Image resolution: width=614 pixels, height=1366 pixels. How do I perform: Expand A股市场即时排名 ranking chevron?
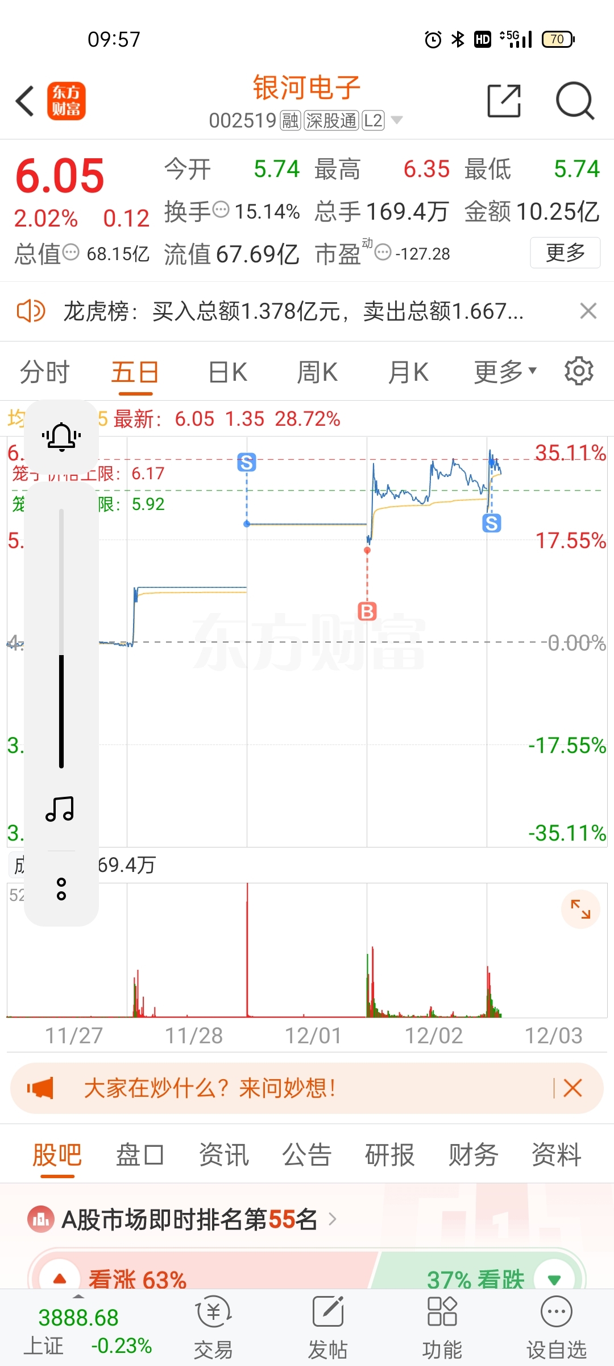(333, 1219)
